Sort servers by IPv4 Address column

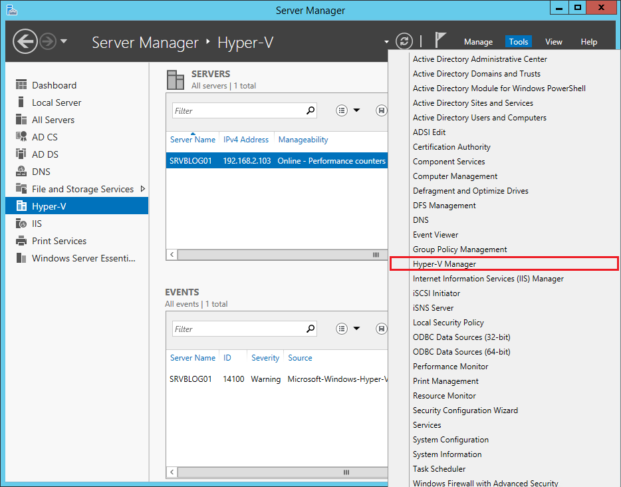click(x=246, y=140)
